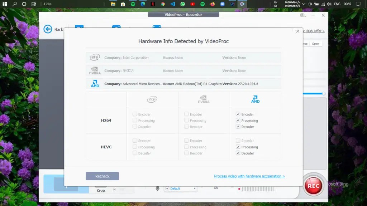
Task: Click the ENG language indicator in the taskbar
Action: [x=337, y=4]
